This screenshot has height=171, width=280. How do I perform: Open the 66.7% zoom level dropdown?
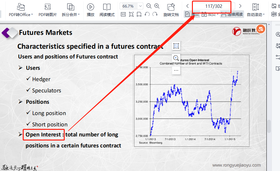pyautogui.click(x=140, y=6)
